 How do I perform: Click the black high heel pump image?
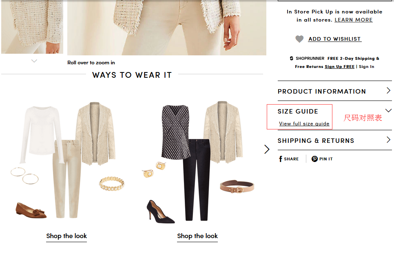click(x=160, y=212)
